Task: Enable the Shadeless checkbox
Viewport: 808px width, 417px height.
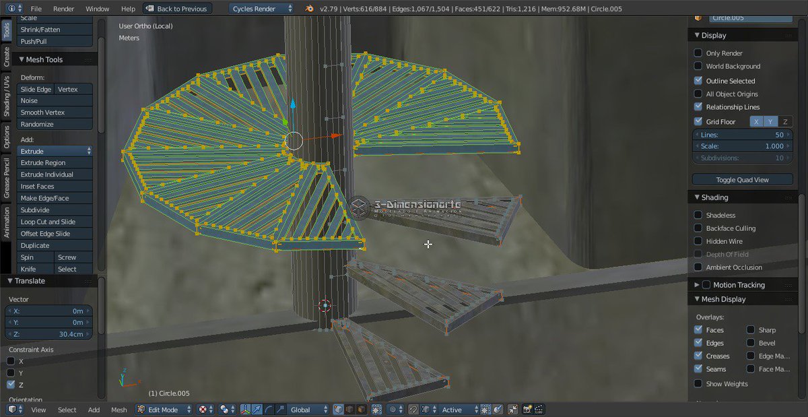Action: click(x=698, y=215)
